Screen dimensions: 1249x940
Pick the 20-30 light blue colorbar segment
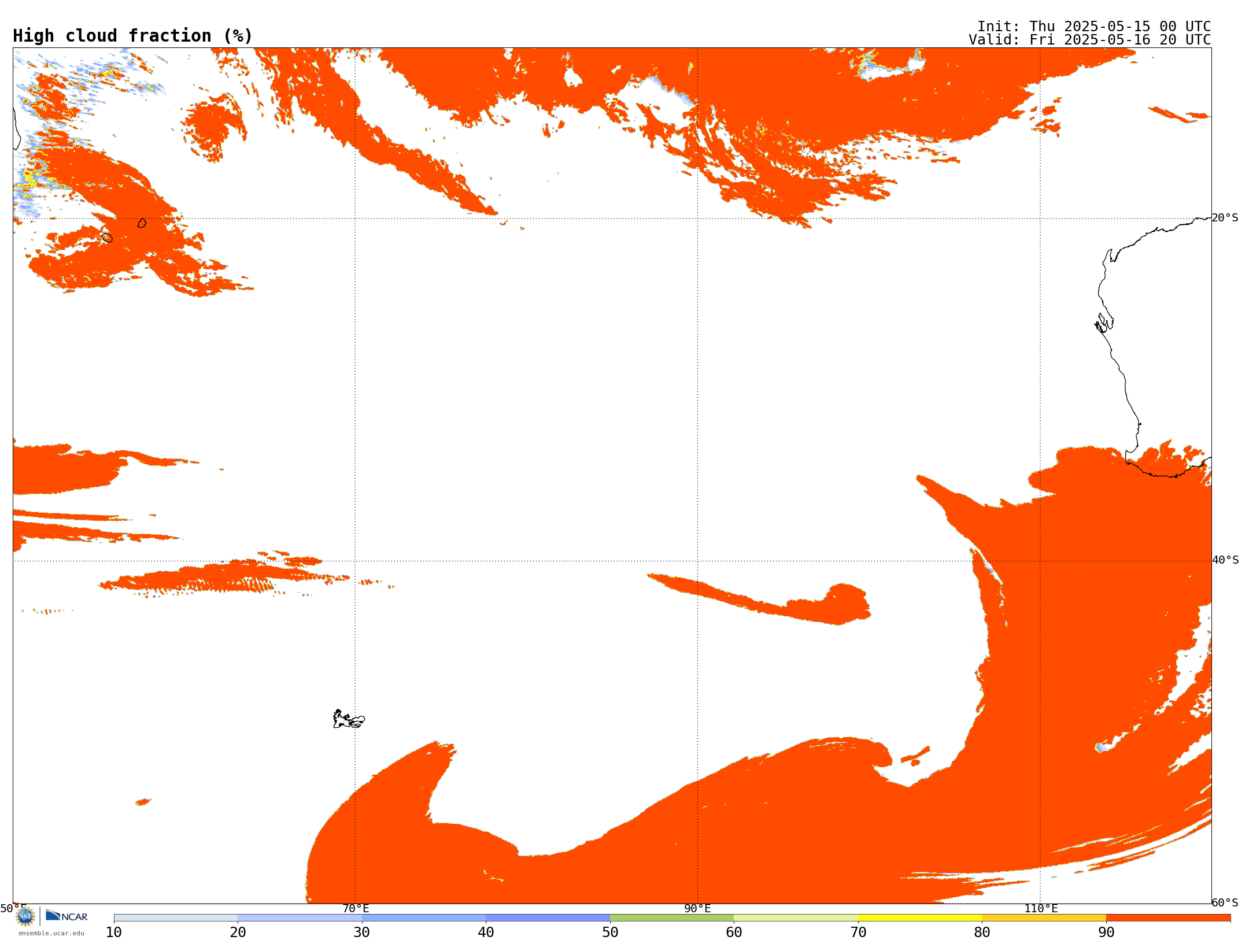coord(300,918)
